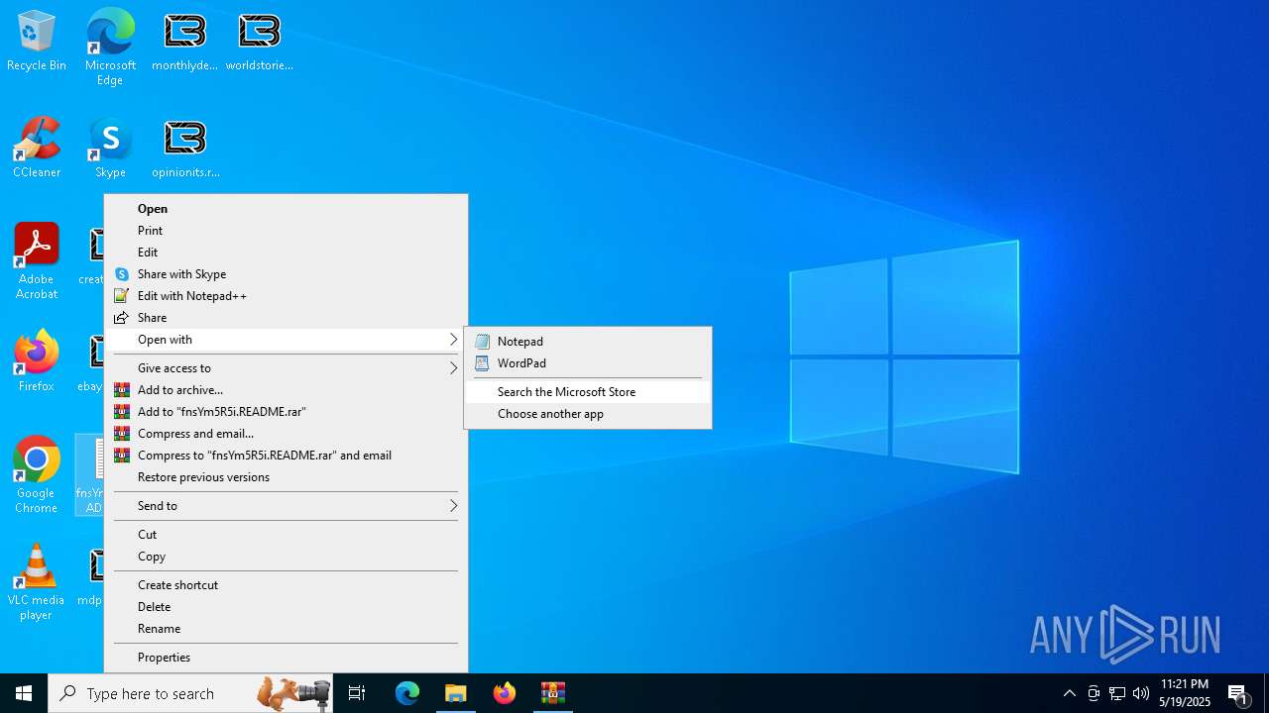1269x713 pixels.
Task: Select the Microsoft Edge desktop shortcut
Action: 110,47
